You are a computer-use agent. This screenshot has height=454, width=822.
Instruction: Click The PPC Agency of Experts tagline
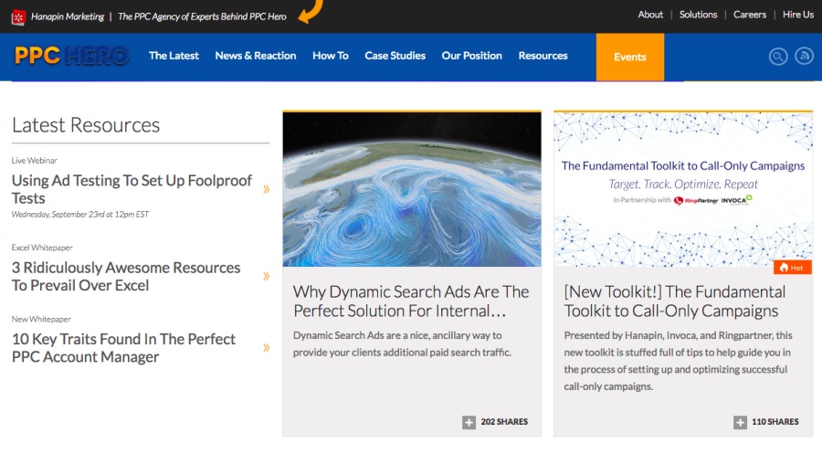tap(202, 16)
